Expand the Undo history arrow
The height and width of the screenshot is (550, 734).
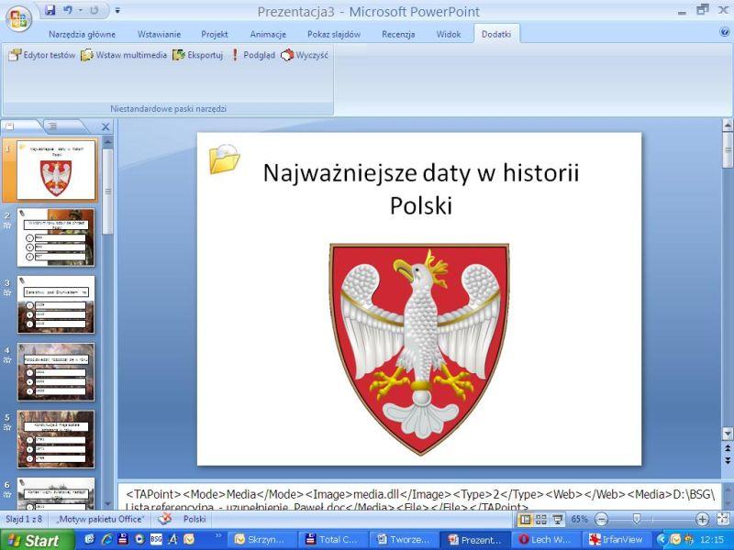coord(80,10)
